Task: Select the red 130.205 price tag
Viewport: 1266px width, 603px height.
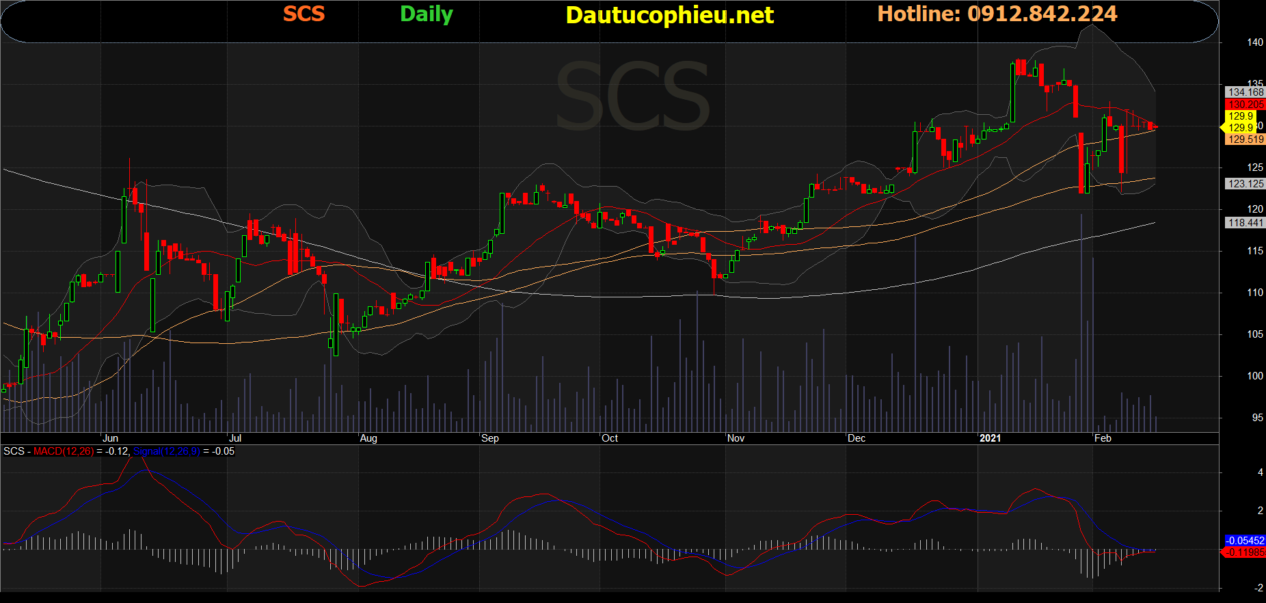Action: [1245, 105]
